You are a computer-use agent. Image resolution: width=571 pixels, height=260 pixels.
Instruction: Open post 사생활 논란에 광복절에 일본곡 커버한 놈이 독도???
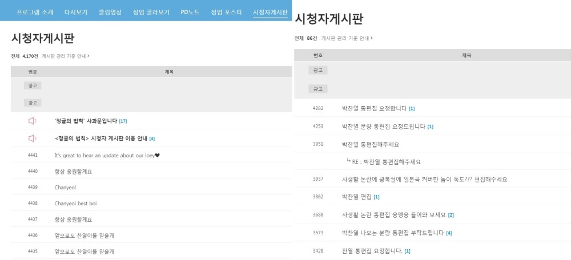(425, 179)
